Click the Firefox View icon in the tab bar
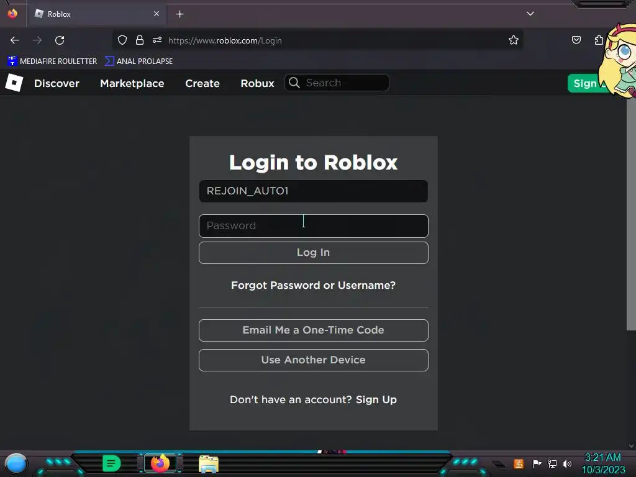The height and width of the screenshot is (477, 636). pyautogui.click(x=12, y=14)
